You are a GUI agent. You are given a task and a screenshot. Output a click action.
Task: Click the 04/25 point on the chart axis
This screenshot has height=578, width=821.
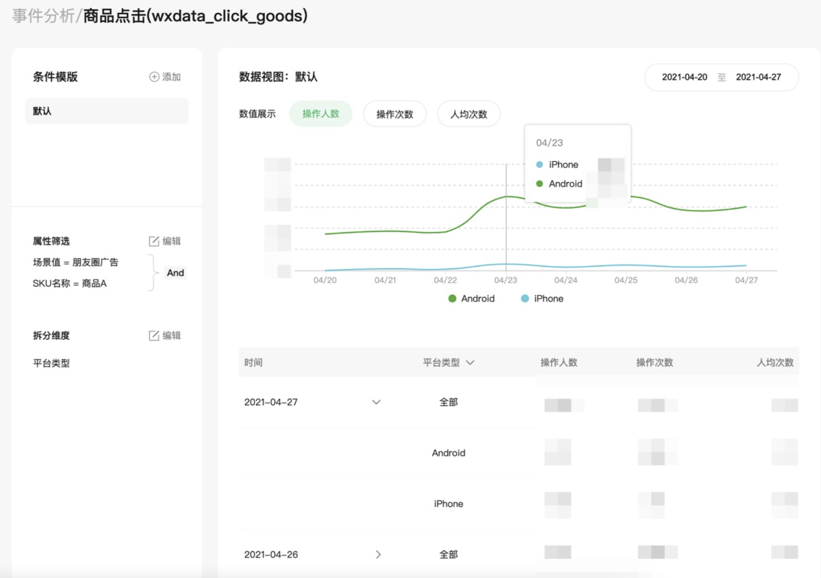626,280
